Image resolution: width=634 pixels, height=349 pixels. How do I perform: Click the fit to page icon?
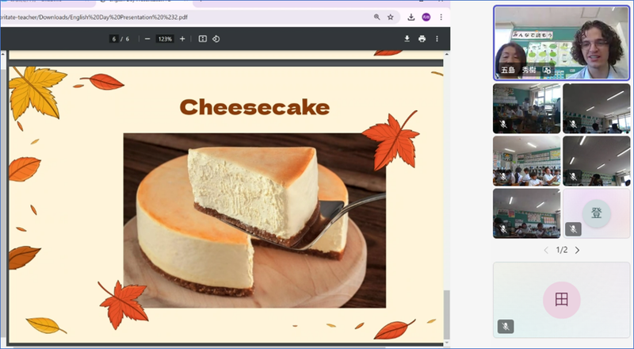[x=202, y=39]
